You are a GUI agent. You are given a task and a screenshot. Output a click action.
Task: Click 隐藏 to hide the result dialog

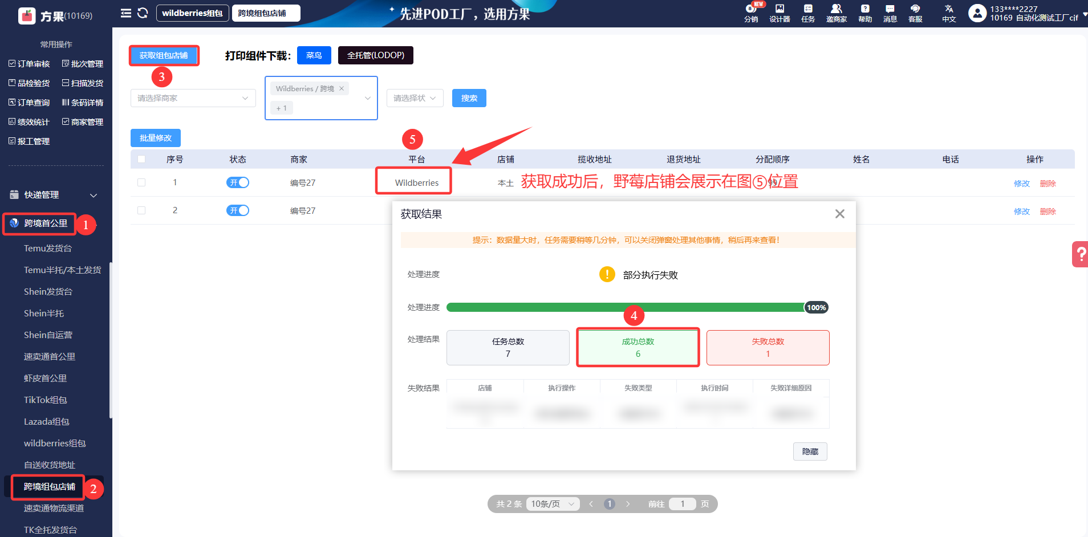[x=810, y=451]
